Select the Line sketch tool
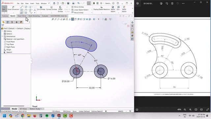The width and height of the screenshot is (211, 119). tap(21, 7)
